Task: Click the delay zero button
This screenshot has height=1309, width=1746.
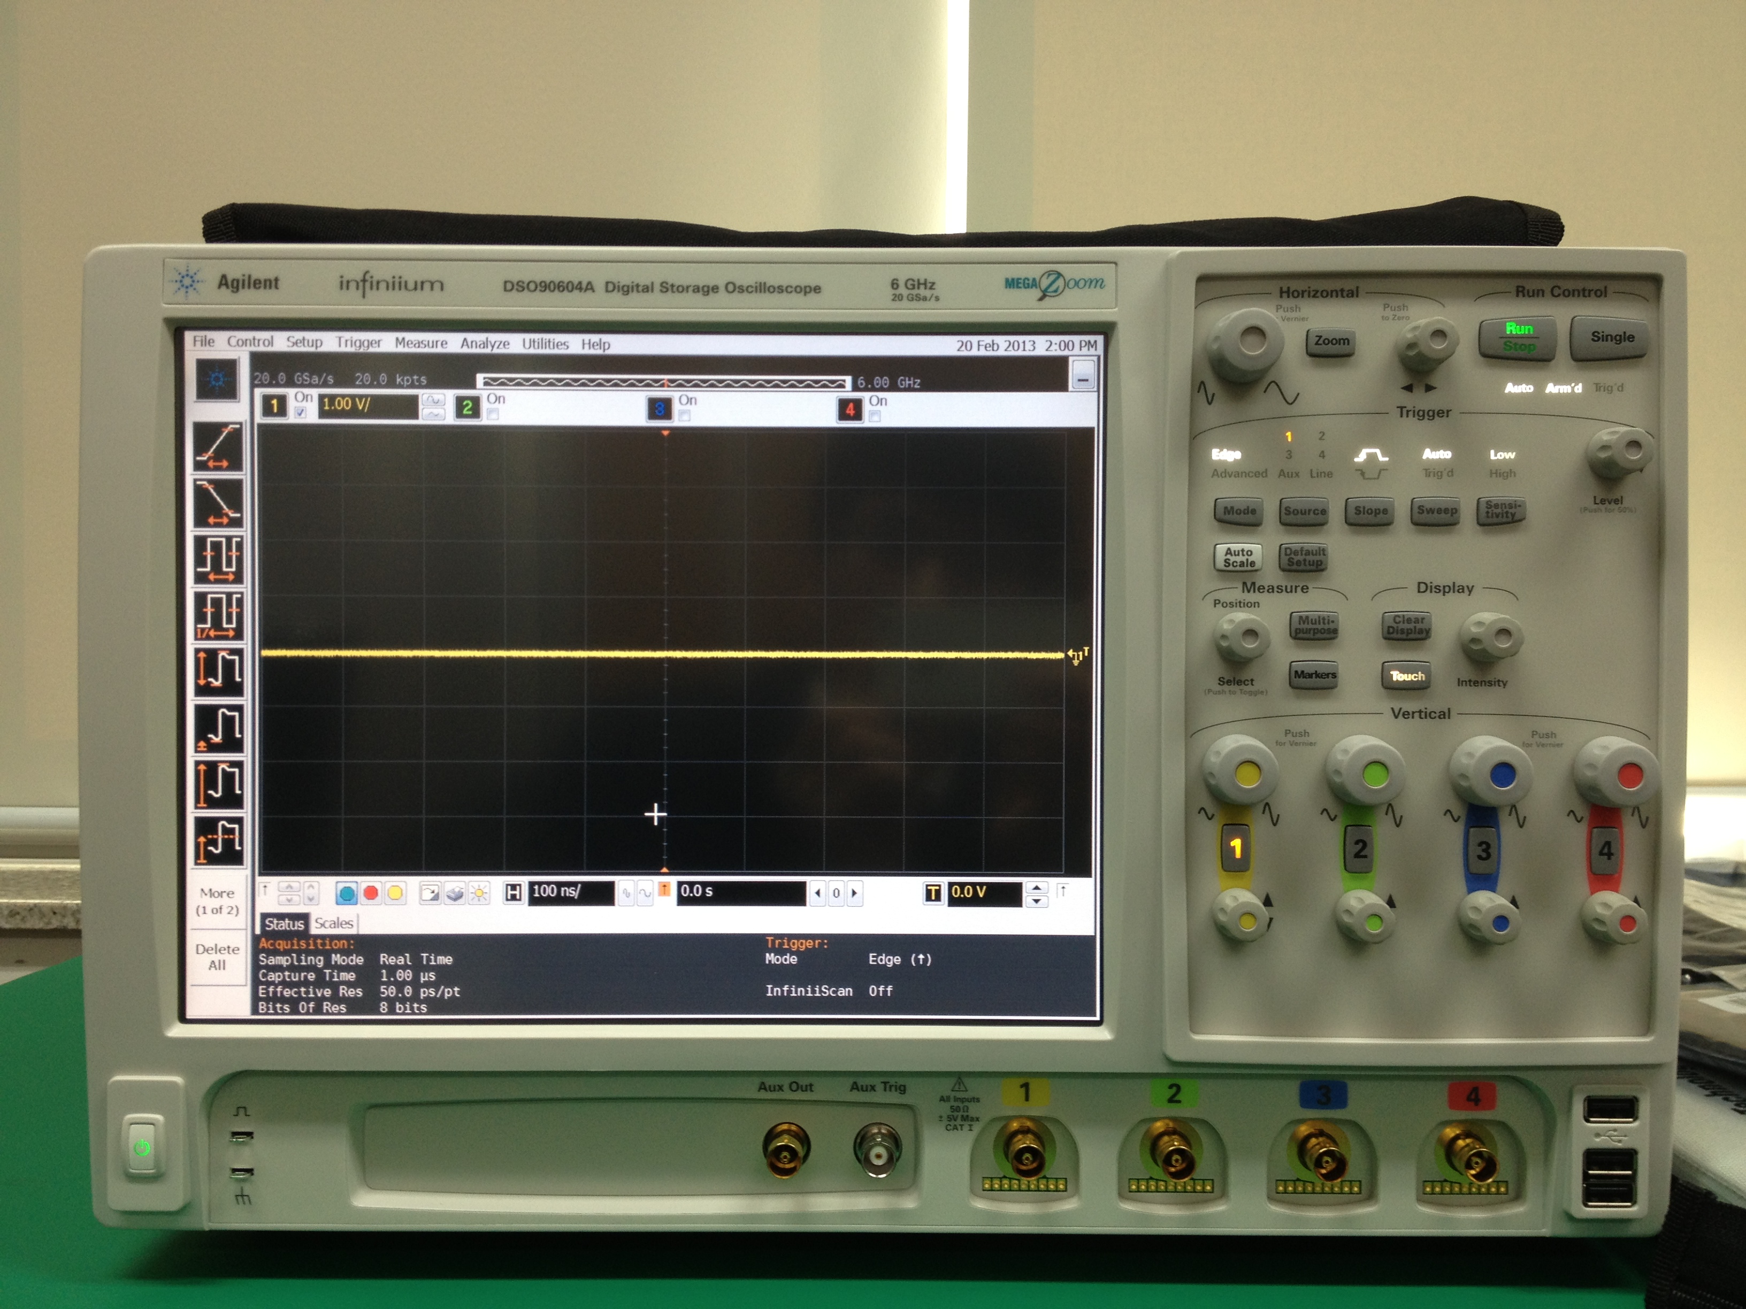Action: pos(836,893)
